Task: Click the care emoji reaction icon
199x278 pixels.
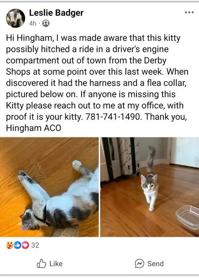Action: 10,245
